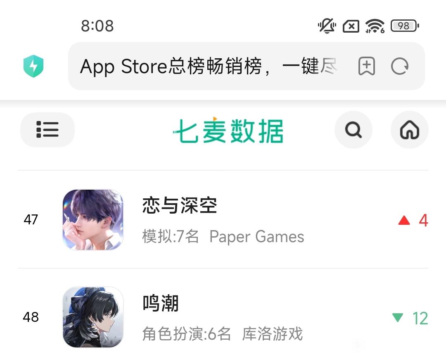The width and height of the screenshot is (446, 357).
Task: Select the Paper Games developer name
Action: tap(256, 237)
